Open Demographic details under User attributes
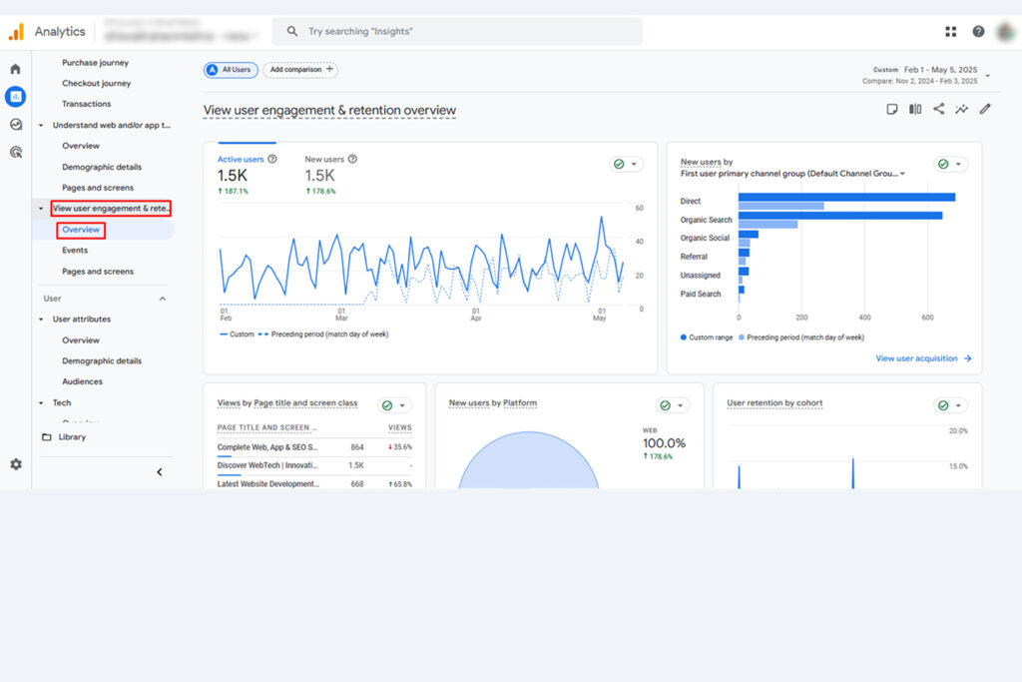The height and width of the screenshot is (682, 1022). pos(102,361)
